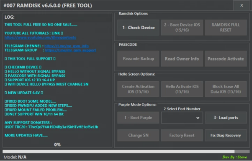Screen dimensions: 252x161
Task: Click the Model: N/A status text
Action: coord(15,157)
